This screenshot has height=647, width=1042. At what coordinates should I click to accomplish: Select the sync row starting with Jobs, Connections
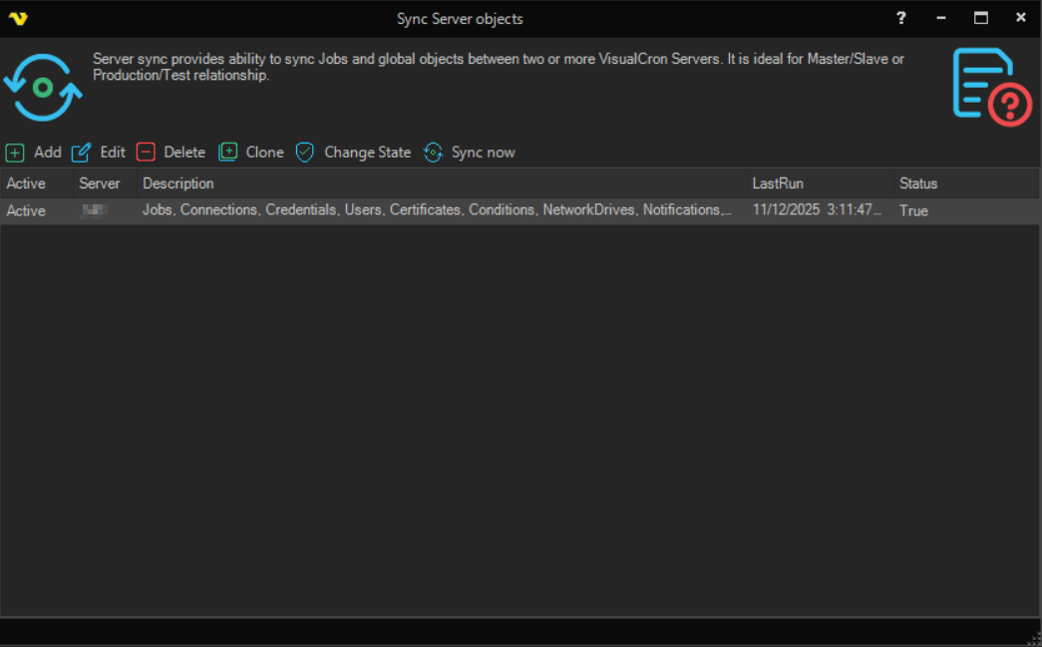point(436,210)
